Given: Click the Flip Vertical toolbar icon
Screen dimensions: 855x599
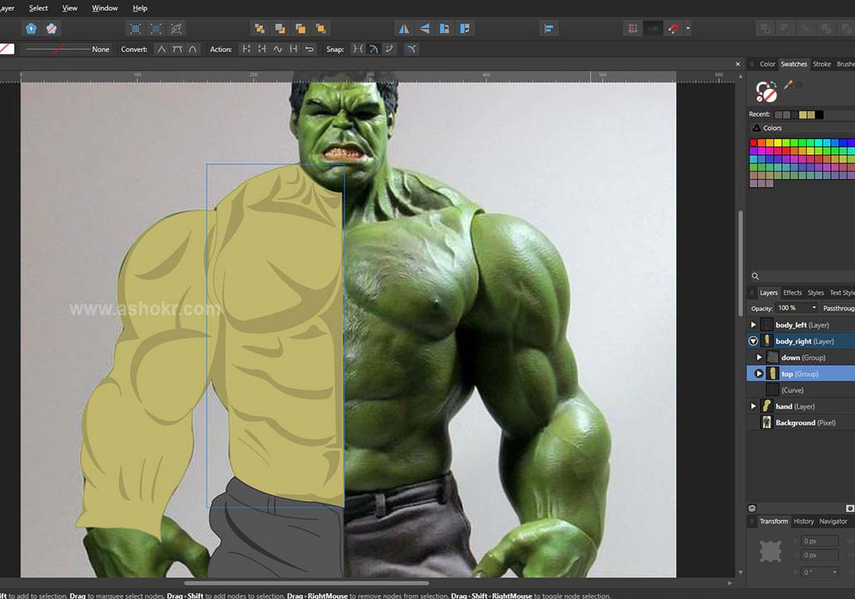Looking at the screenshot, I should click(x=424, y=28).
